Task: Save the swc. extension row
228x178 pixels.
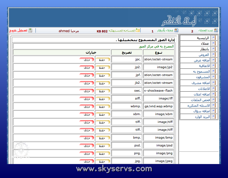Action: pos(103,91)
